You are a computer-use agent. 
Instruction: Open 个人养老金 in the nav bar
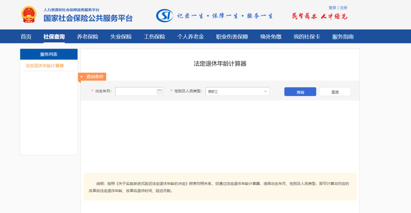pos(191,37)
